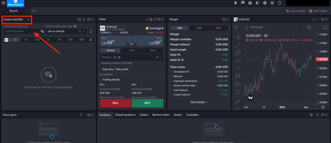Toggle Lock trading
Screen dimensions: 331x143
(295, 11)
